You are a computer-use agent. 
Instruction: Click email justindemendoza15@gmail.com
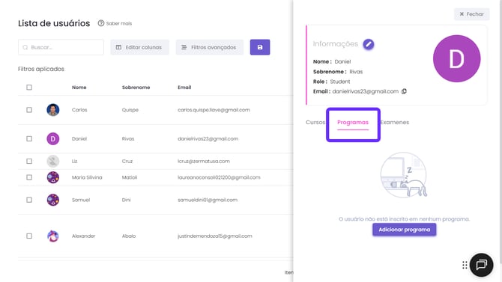click(x=215, y=236)
